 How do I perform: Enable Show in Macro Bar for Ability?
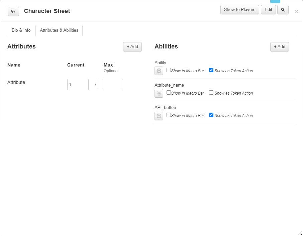[x=169, y=70]
